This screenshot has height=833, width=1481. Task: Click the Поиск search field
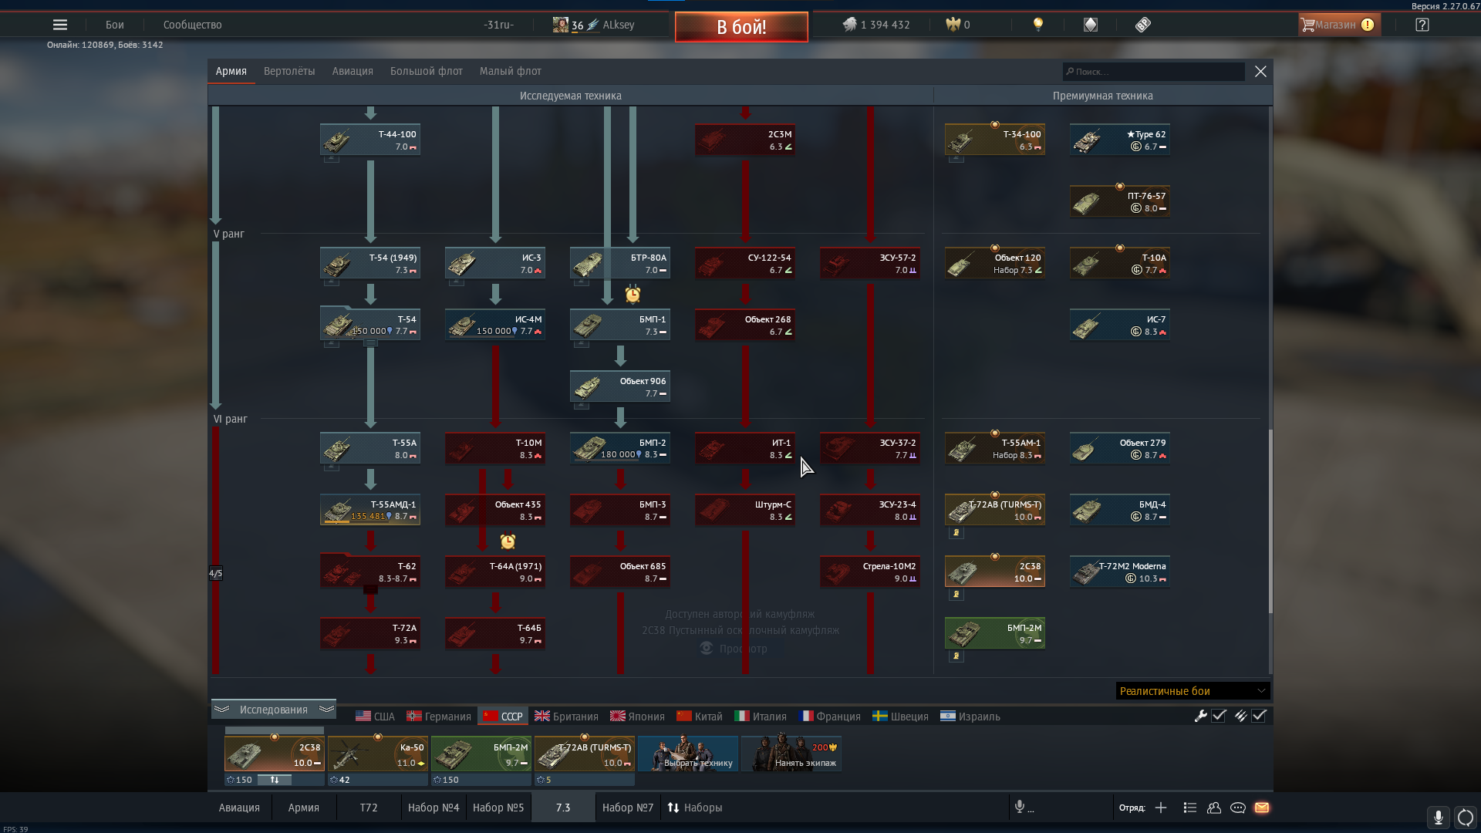click(x=1153, y=72)
